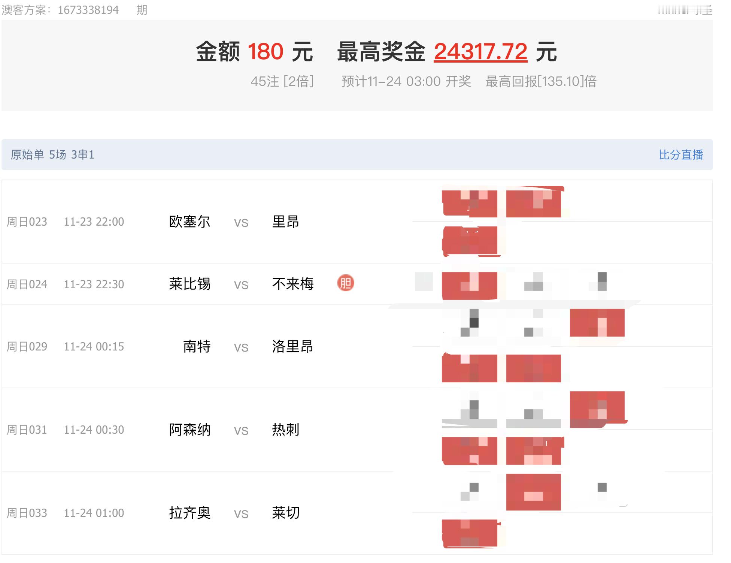The width and height of the screenshot is (731, 563).
Task: Click the 45注[2倍] stake multiplier text
Action: click(x=283, y=81)
